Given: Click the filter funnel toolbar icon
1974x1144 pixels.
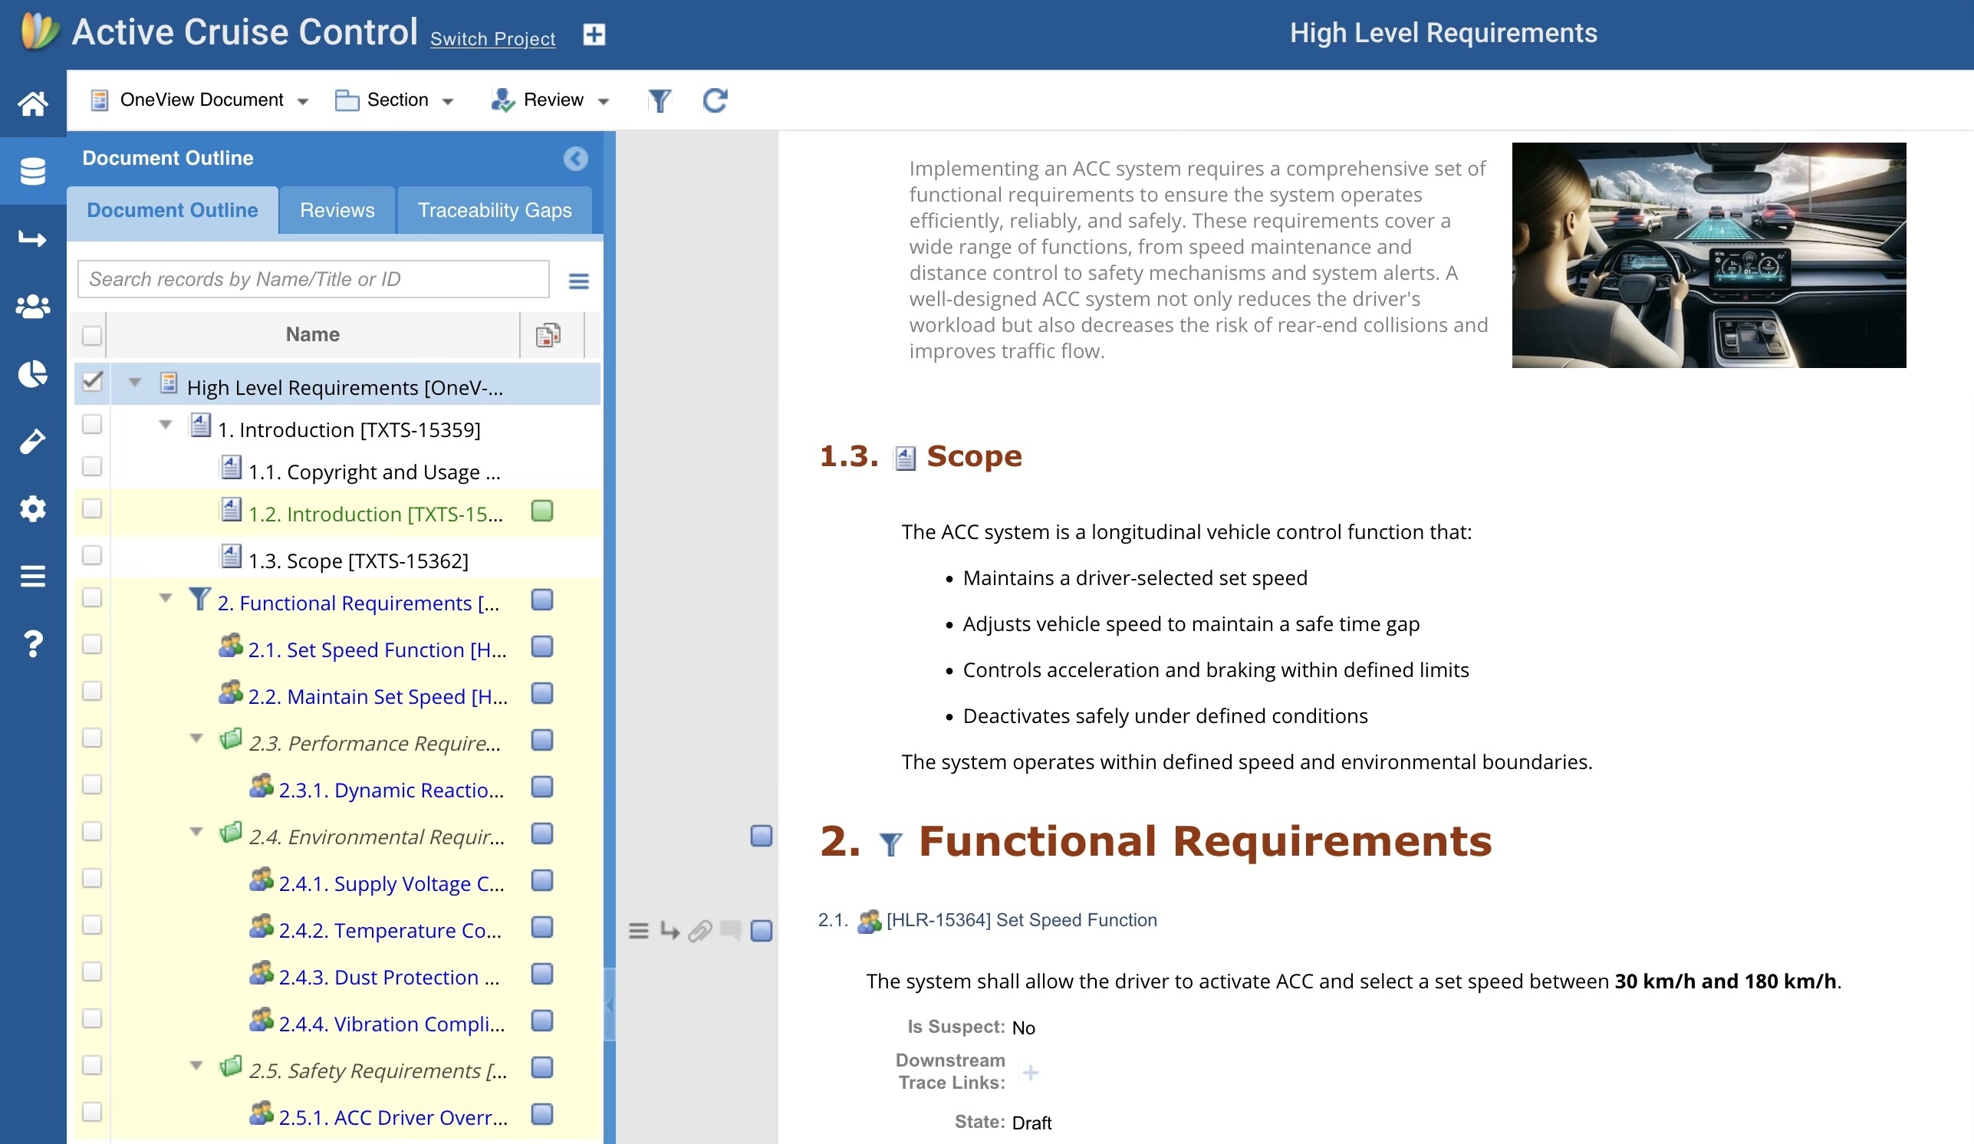Looking at the screenshot, I should pos(659,100).
